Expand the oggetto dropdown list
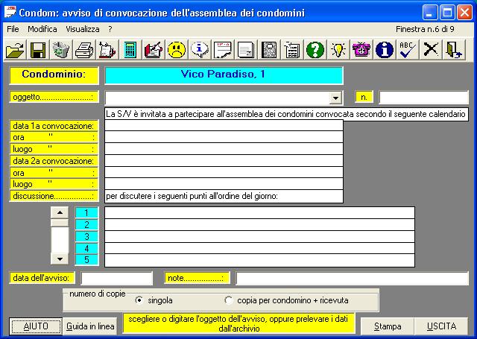Screen dimensions: 477x339 [335, 98]
